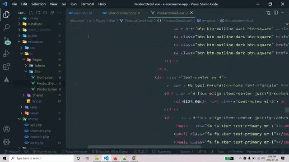Open File Explorer from the taskbar
This screenshot has height=162, width=289.
pos(97,158)
